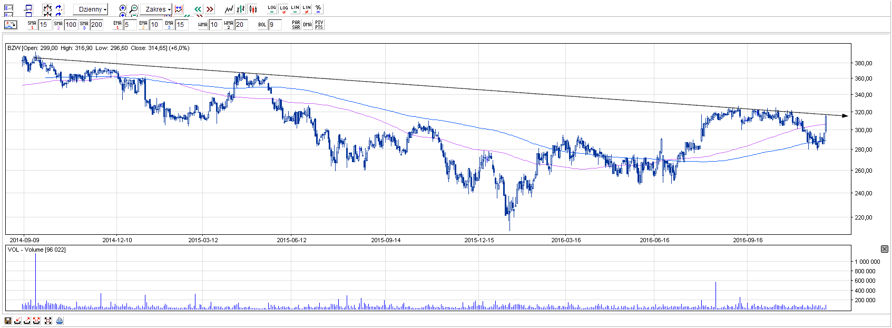This screenshot has height=328, width=892.
Task: Print the chart with printer icon
Action: click(x=60, y=320)
